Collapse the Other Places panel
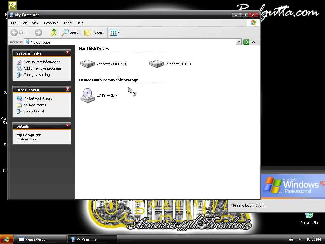This screenshot has width=325, height=244. coord(68,89)
